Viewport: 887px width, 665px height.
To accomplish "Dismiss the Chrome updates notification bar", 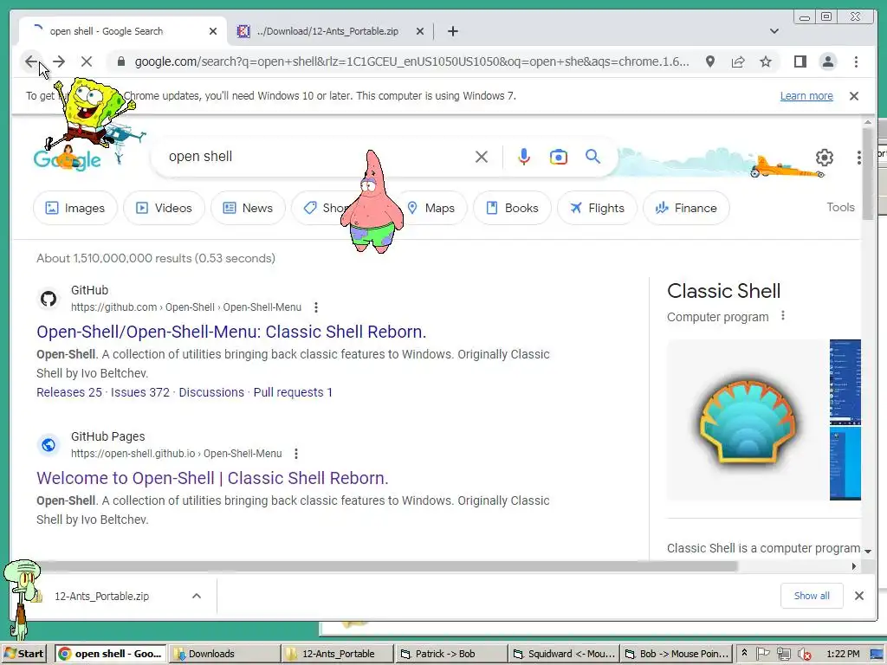I will click(853, 95).
